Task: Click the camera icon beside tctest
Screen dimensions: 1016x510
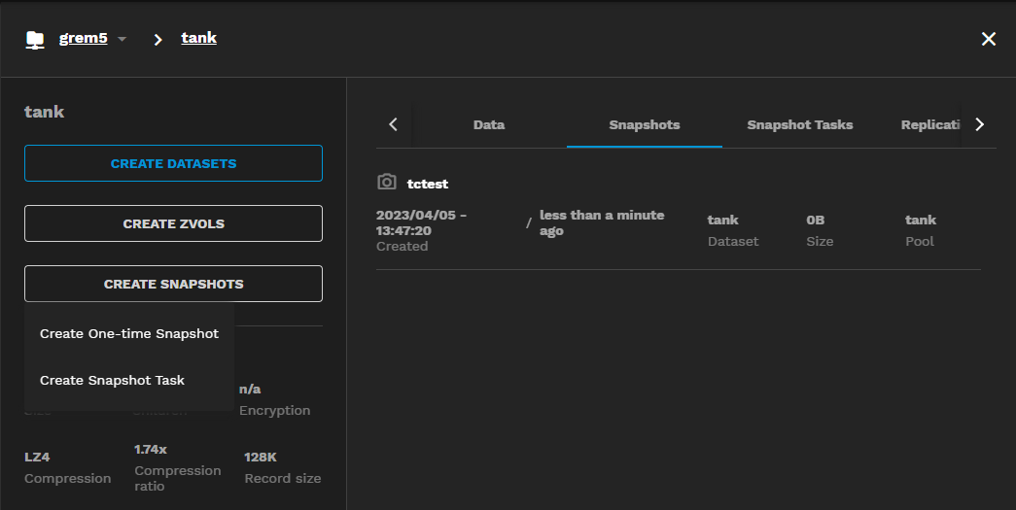Action: pyautogui.click(x=387, y=183)
